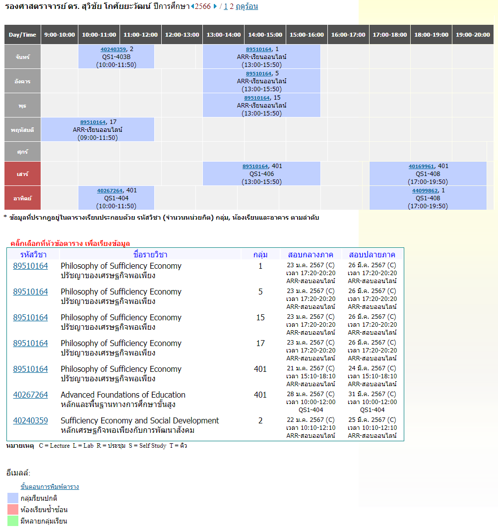Screen dimensions: 498x530
Task: Open the summer semester (ฤดูร้อน) link
Action: click(247, 6)
